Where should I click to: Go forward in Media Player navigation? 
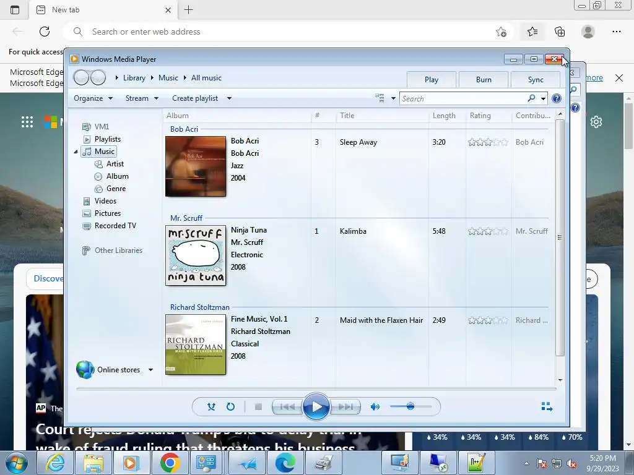[x=98, y=77]
